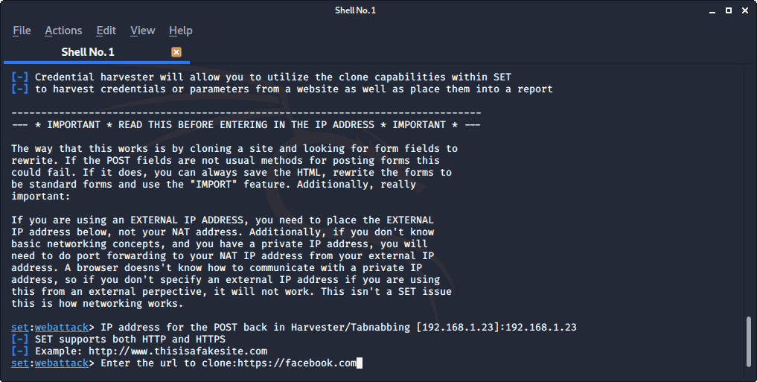This screenshot has height=382, width=757.
Task: Open the File menu
Action: click(22, 31)
